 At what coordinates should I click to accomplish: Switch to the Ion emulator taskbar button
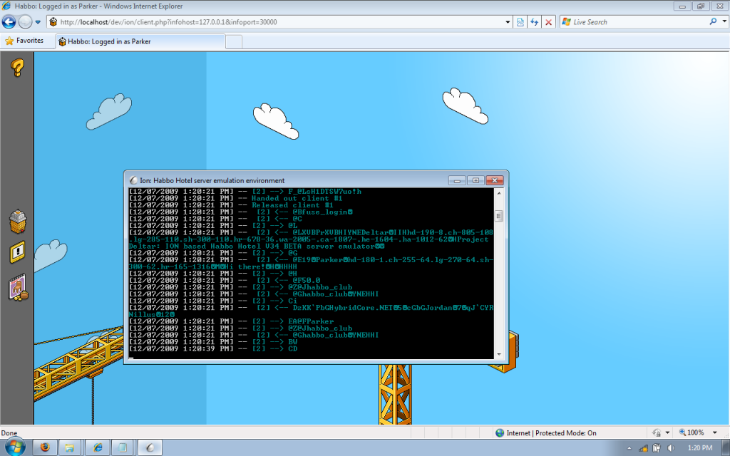[x=150, y=447]
